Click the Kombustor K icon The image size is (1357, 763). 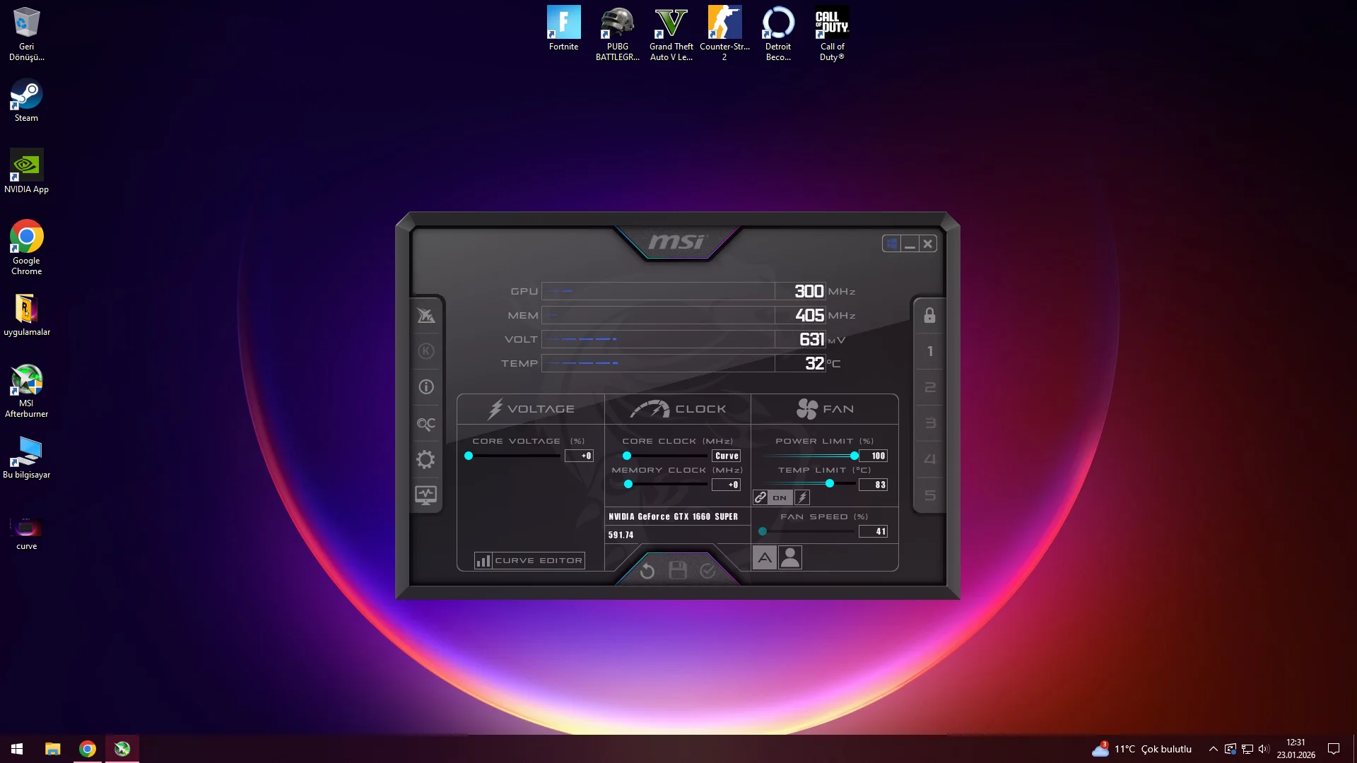tap(425, 351)
